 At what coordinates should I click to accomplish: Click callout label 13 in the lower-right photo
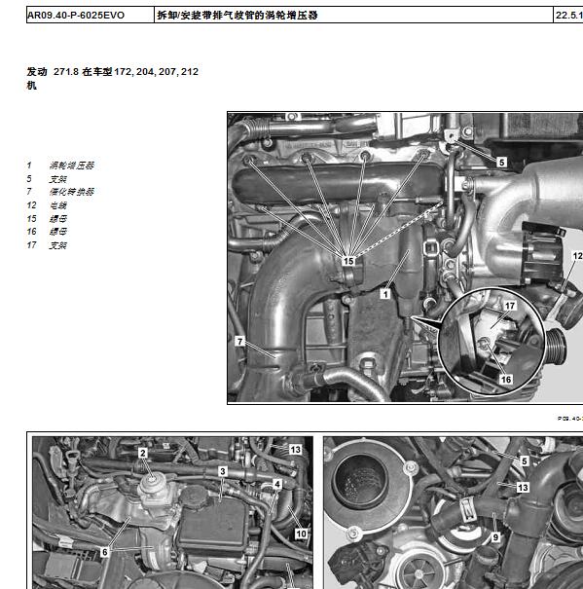[x=523, y=487]
